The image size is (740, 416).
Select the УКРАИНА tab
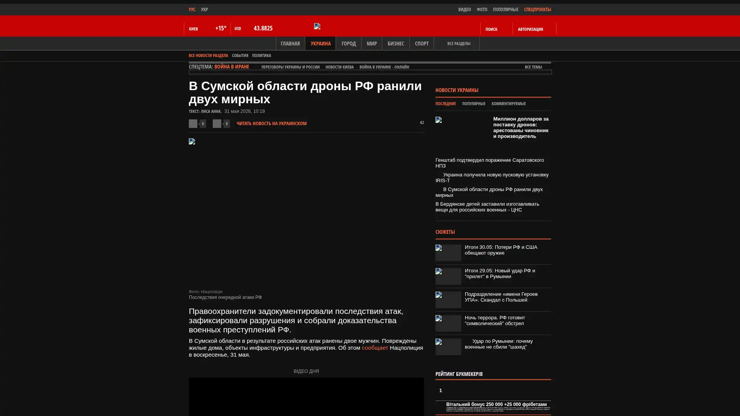(x=320, y=44)
